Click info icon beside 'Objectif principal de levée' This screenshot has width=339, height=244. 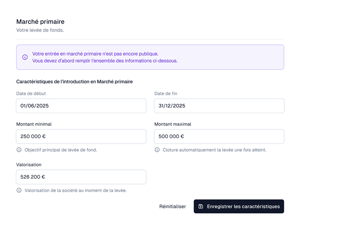[19, 150]
